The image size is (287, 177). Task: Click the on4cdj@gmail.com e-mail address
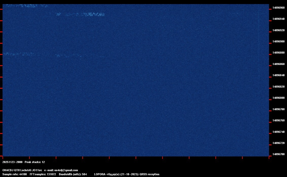pyautogui.click(x=66, y=170)
